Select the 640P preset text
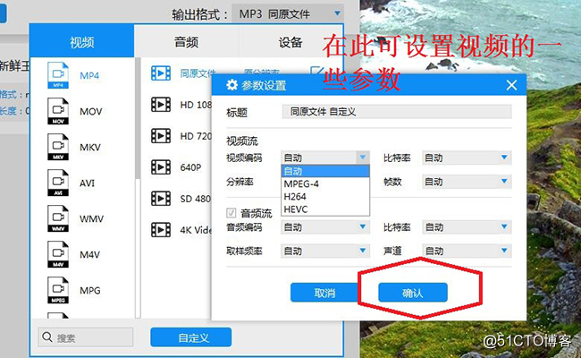The width and height of the screenshot is (581, 358). [x=190, y=167]
